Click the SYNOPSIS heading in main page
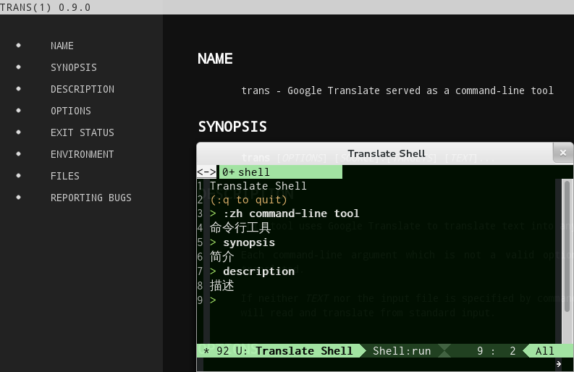Screen dimensions: 574x372 pos(232,127)
